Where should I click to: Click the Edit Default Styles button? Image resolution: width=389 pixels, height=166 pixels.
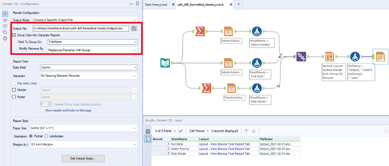tap(83, 158)
